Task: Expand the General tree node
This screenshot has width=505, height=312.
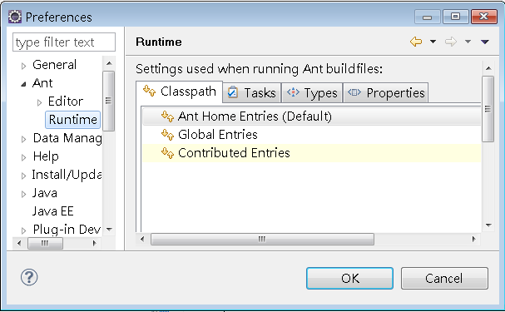Action: tap(23, 66)
